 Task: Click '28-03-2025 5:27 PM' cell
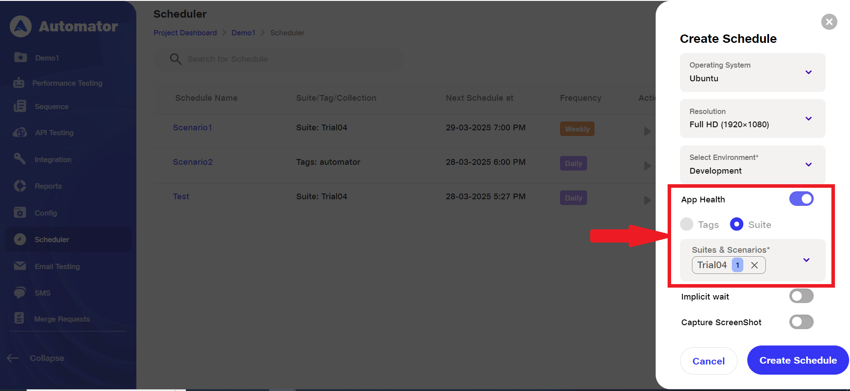(x=486, y=196)
